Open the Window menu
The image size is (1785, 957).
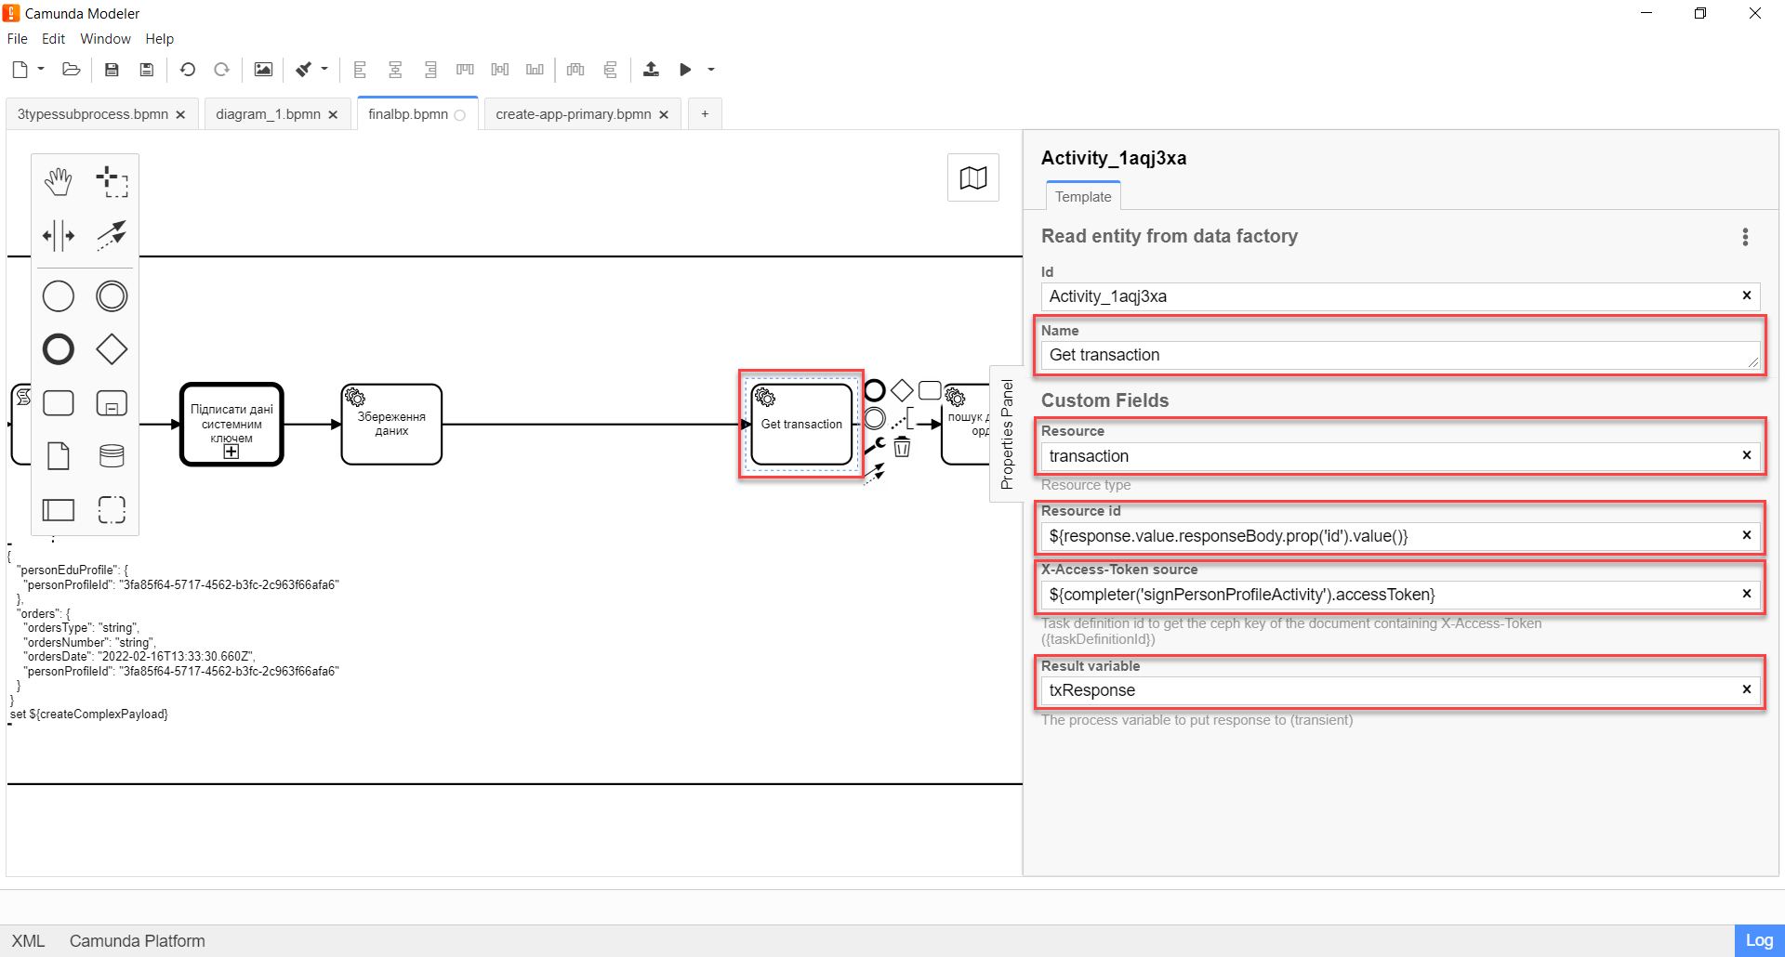pos(105,39)
